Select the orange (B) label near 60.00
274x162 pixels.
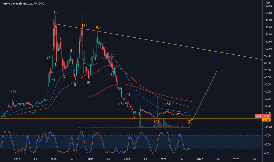pyautogui.click(x=89, y=82)
